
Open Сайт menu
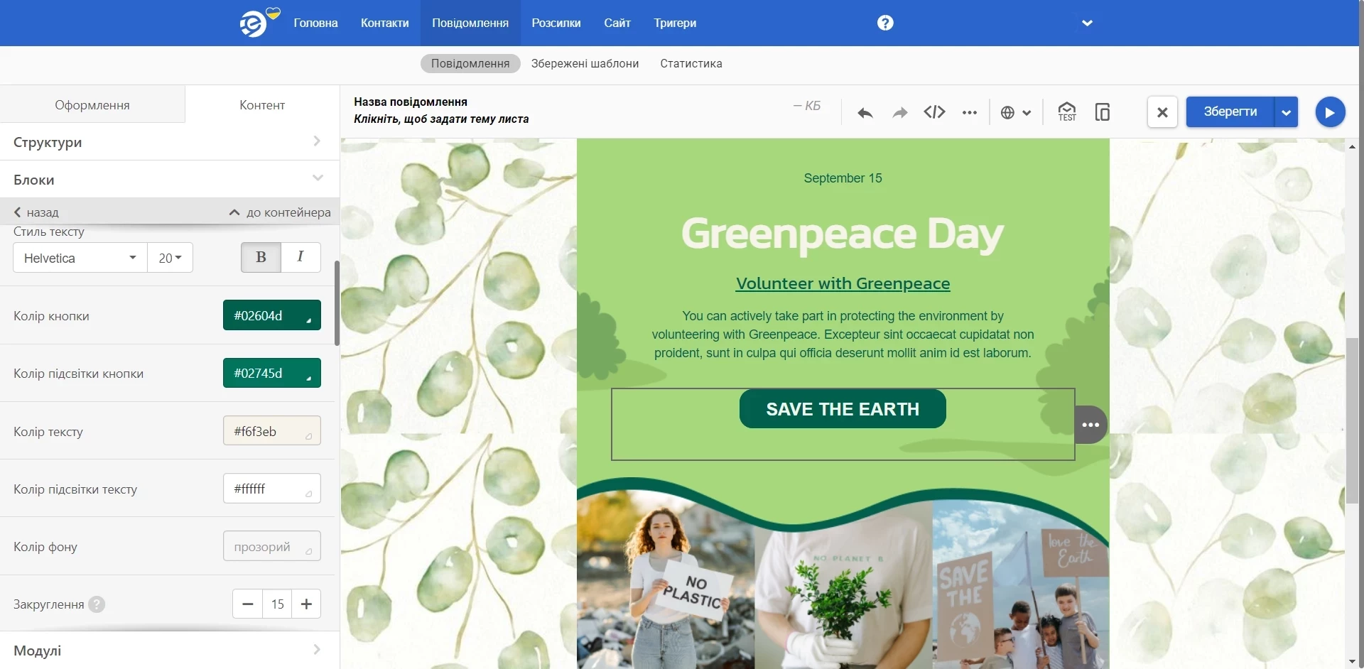[x=617, y=23]
